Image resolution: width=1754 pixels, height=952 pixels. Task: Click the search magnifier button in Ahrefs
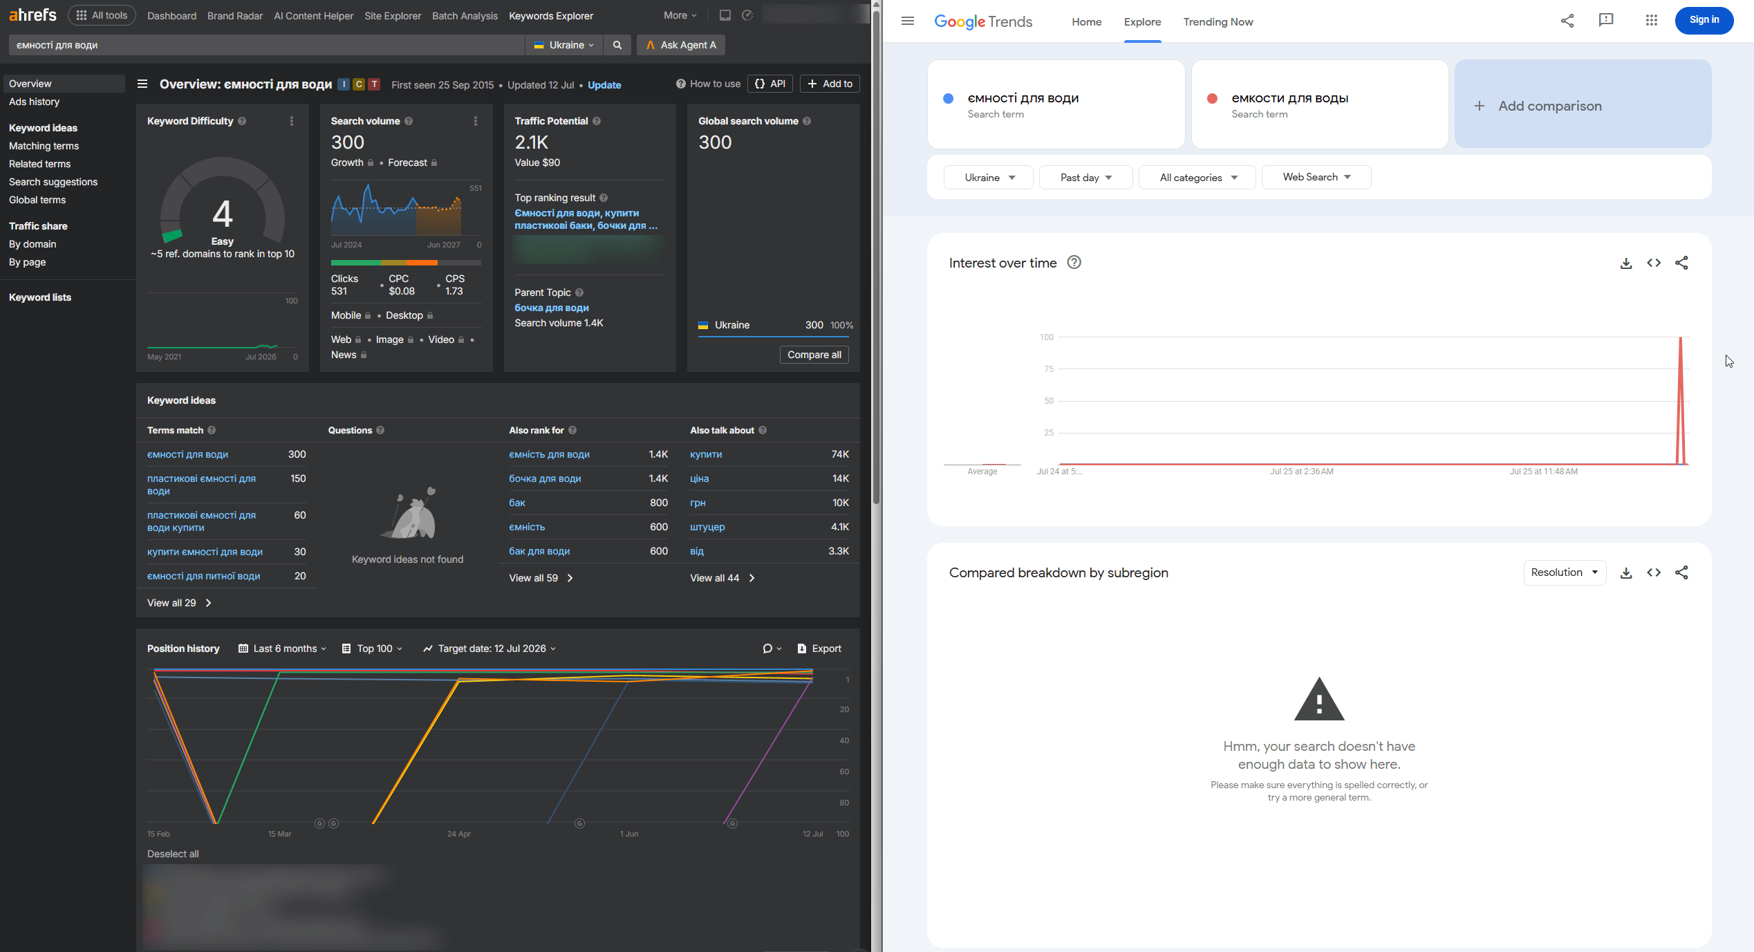[x=617, y=45]
